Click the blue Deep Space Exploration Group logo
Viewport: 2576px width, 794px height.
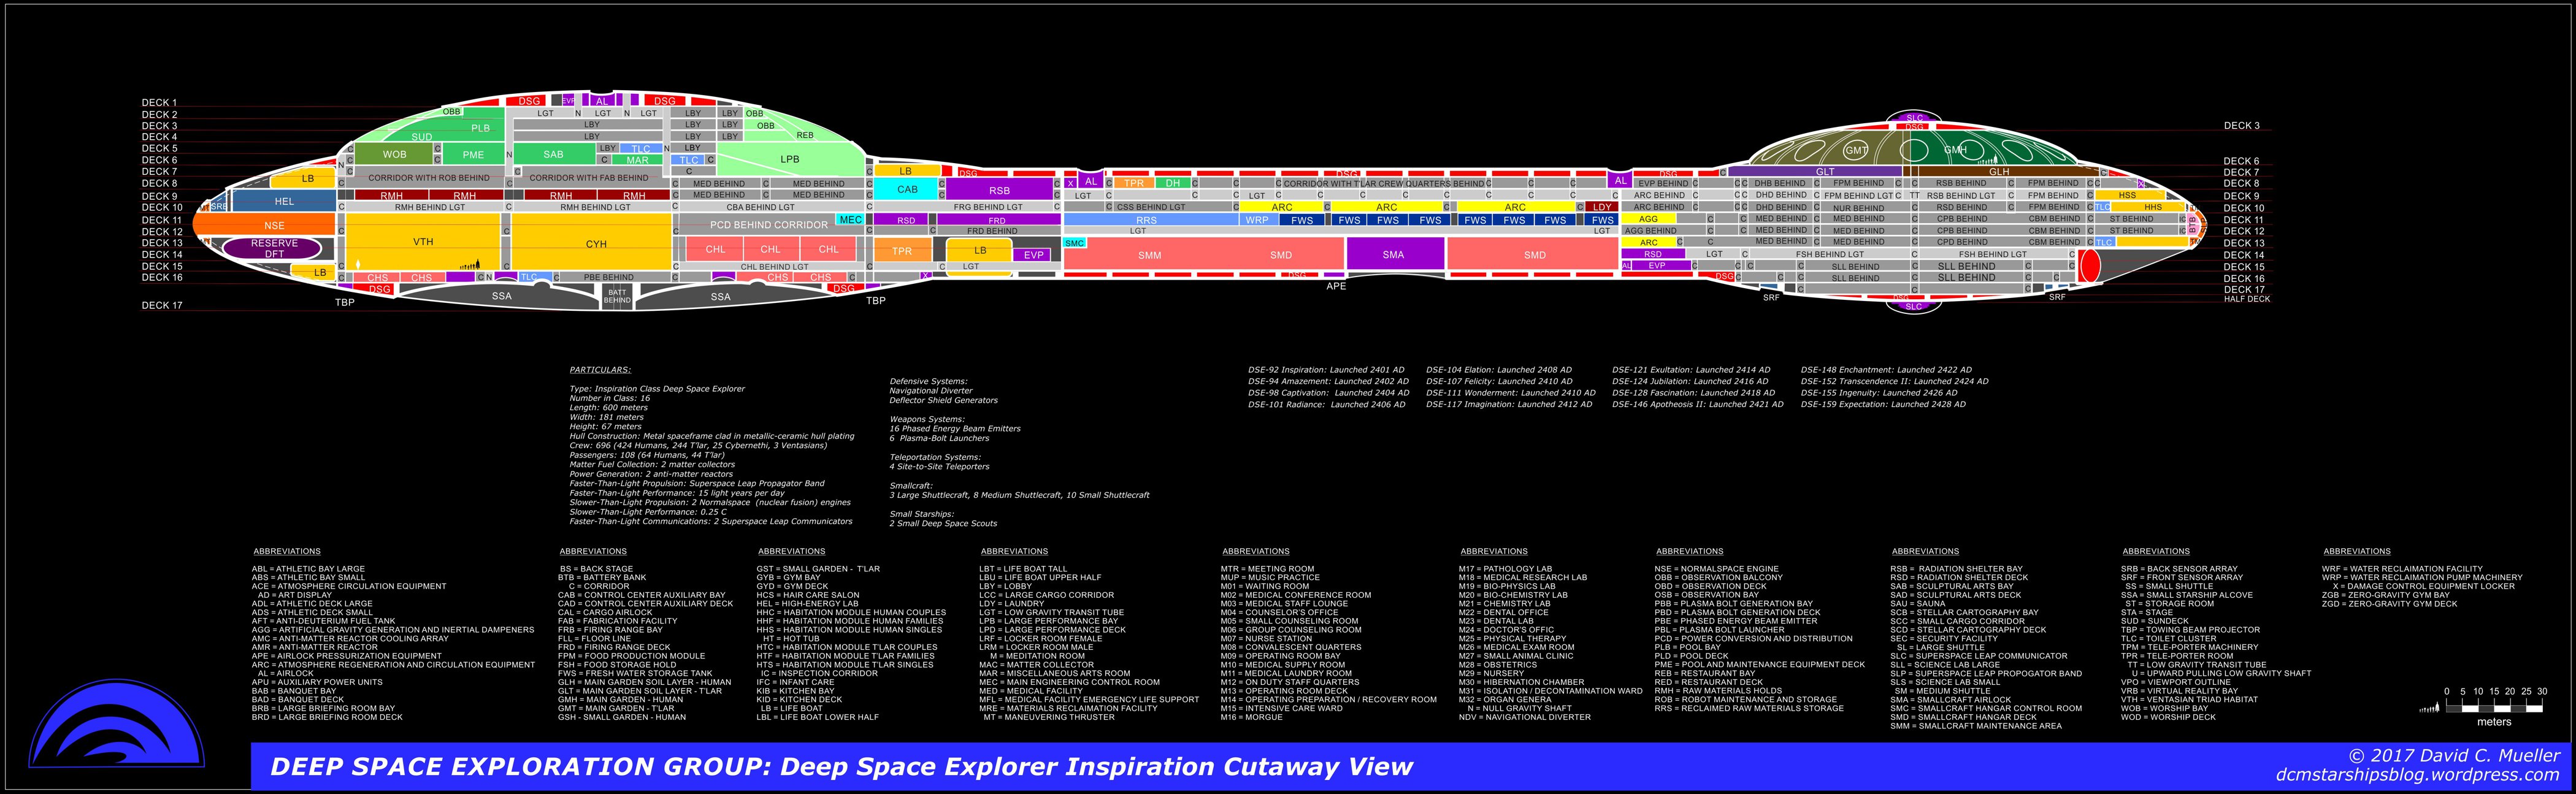[116, 723]
